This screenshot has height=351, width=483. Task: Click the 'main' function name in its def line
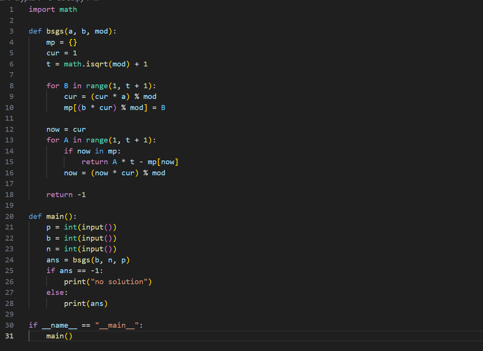(x=55, y=217)
